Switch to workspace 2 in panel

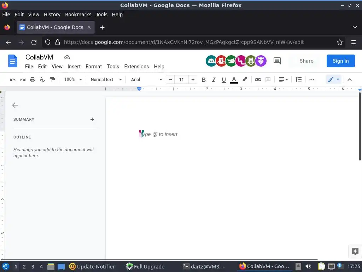click(24, 267)
